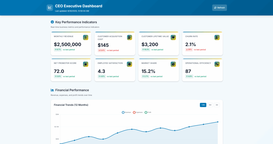This screenshot has width=273, height=144.
Task: Click the last data point on revenue line
Action: point(218,122)
